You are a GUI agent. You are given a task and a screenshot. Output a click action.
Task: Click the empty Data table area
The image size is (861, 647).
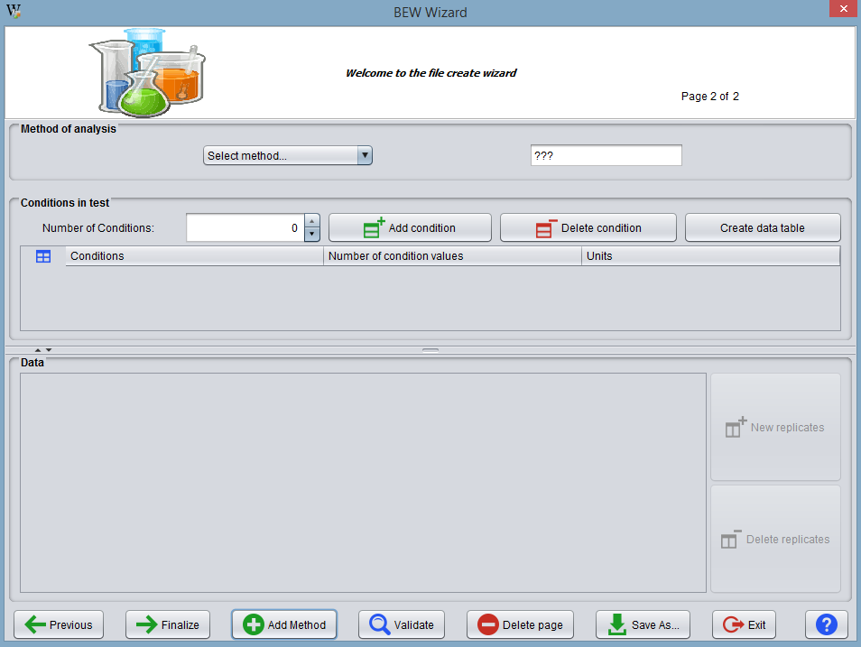pos(363,483)
